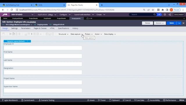Switch to the Parameters tab
Screen dimensions: 186x105
[x=26, y=28]
